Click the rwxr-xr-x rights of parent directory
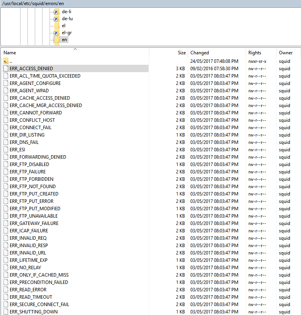The width and height of the screenshot is (301, 315). click(x=257, y=61)
